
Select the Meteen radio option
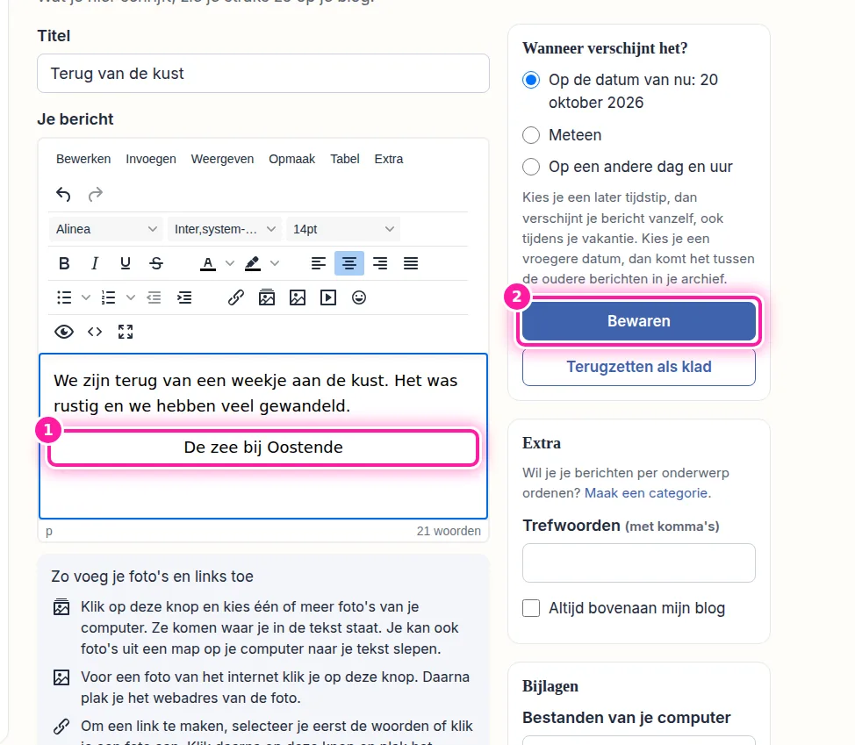tap(531, 135)
